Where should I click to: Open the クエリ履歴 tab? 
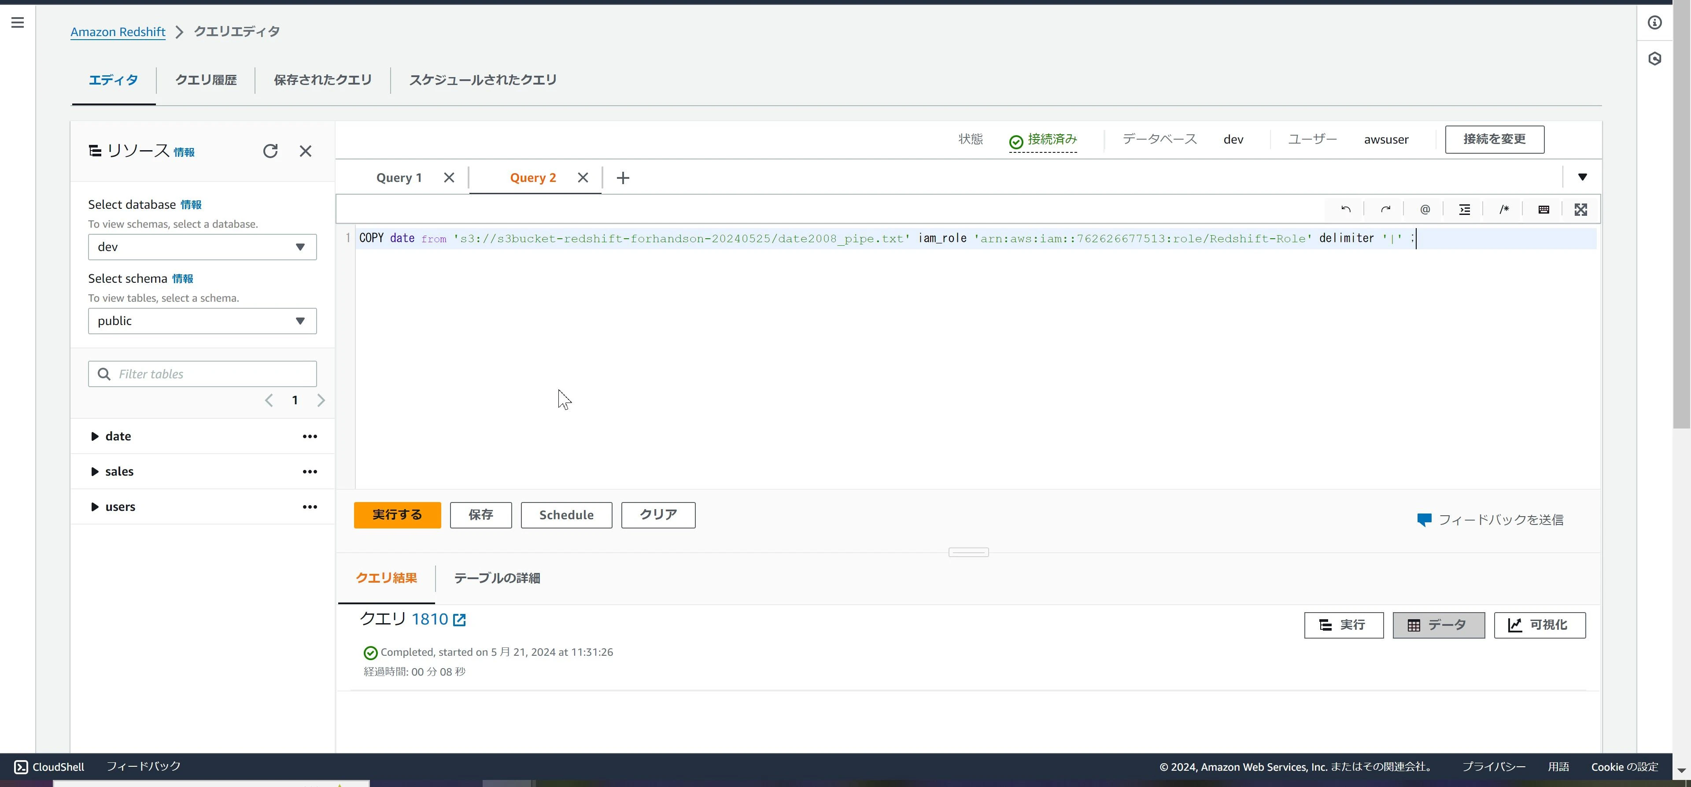coord(206,80)
